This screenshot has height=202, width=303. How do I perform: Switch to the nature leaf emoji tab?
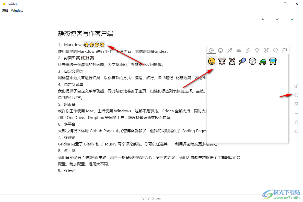coord(230,50)
